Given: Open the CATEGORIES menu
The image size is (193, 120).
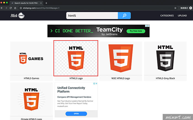Looking at the screenshot, I should click(x=167, y=16).
